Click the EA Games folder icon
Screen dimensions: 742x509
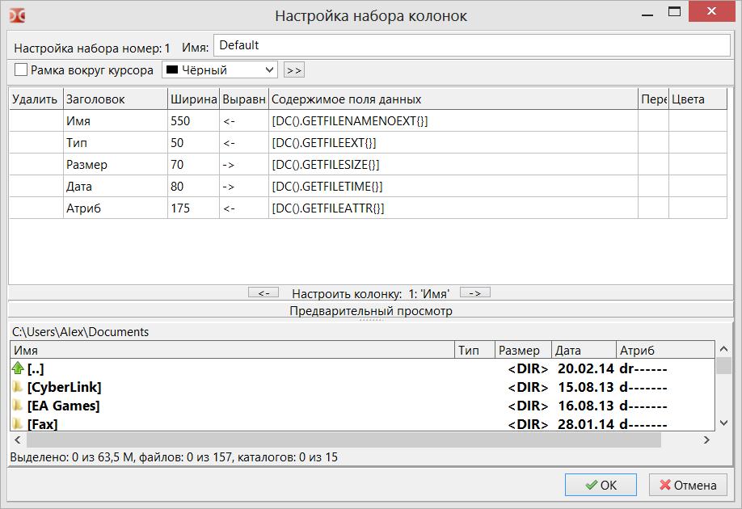click(18, 406)
